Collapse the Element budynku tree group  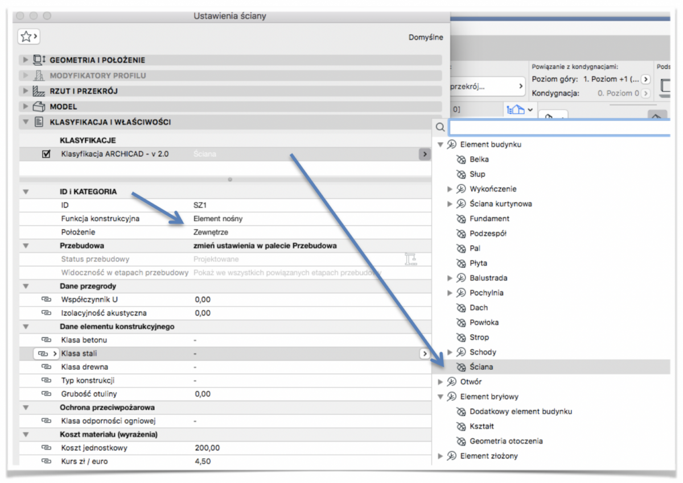(x=441, y=145)
